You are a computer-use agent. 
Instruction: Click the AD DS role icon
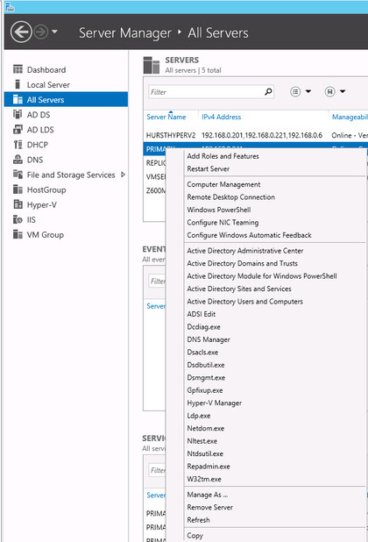pos(18,114)
